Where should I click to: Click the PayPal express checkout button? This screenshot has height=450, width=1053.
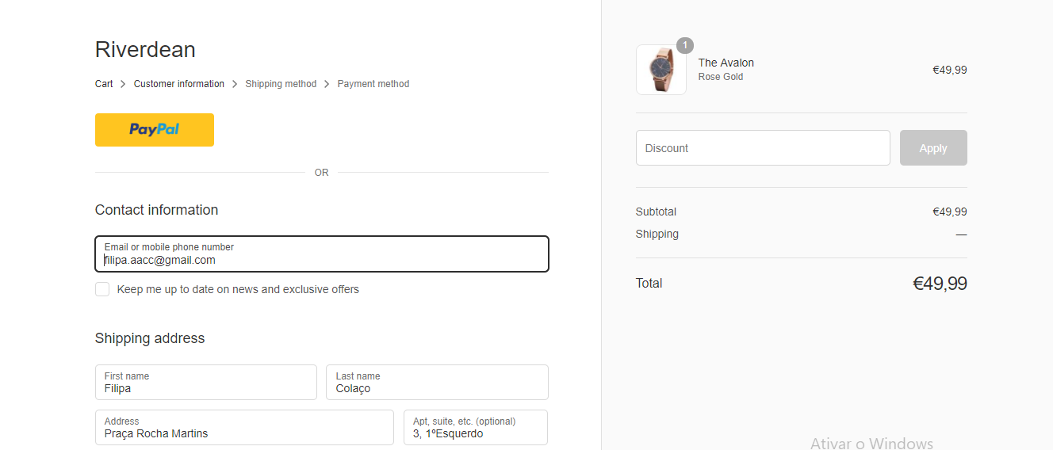click(155, 130)
